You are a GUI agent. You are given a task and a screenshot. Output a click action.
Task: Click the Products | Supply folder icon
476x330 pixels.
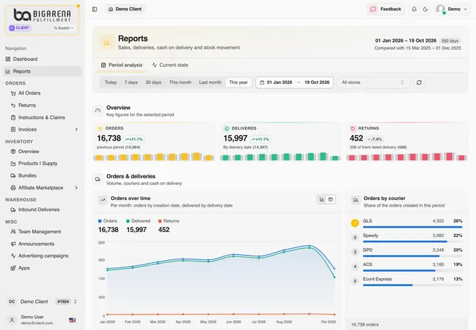[13, 164]
